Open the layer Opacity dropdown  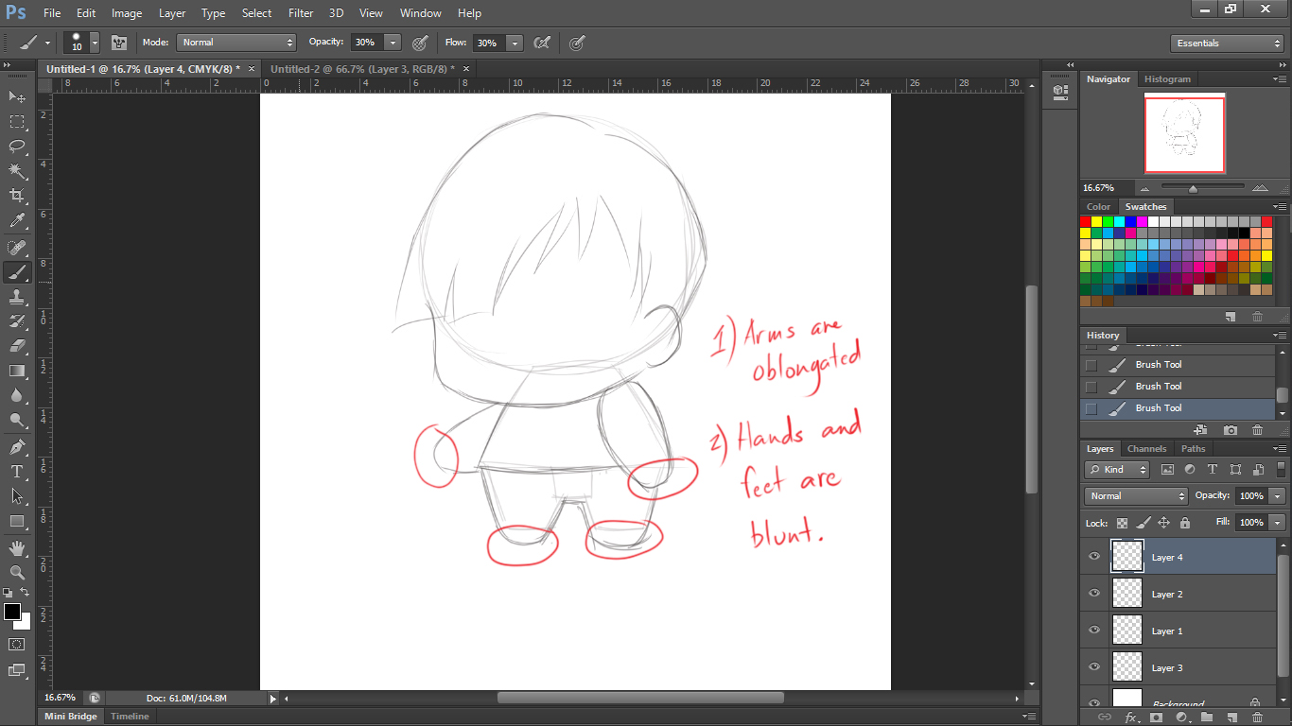(1275, 495)
